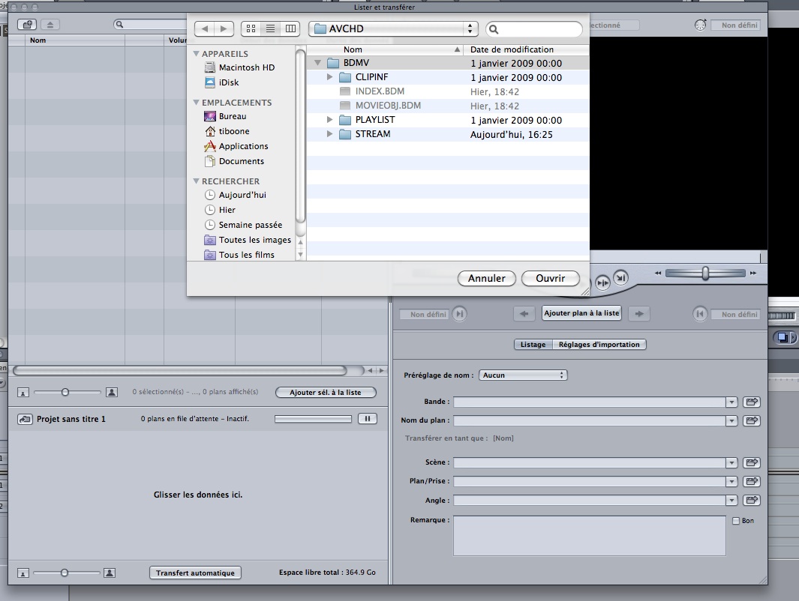
Task: Switch to Listage tab
Action: pos(533,345)
